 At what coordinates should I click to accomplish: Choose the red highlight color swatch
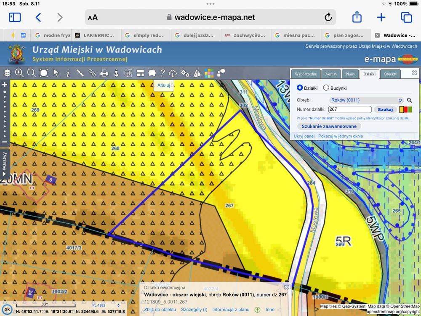tap(406, 110)
